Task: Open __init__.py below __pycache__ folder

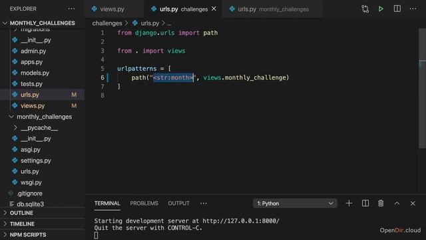Action: [x=35, y=139]
